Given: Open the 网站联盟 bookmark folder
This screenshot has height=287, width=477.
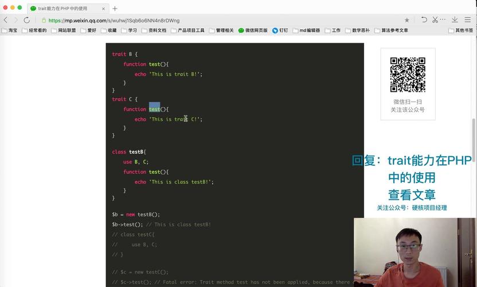Looking at the screenshot, I should pos(64,30).
